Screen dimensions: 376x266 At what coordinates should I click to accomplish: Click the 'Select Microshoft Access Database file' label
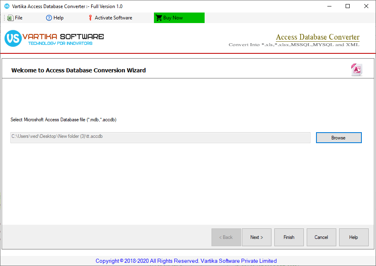[63, 120]
